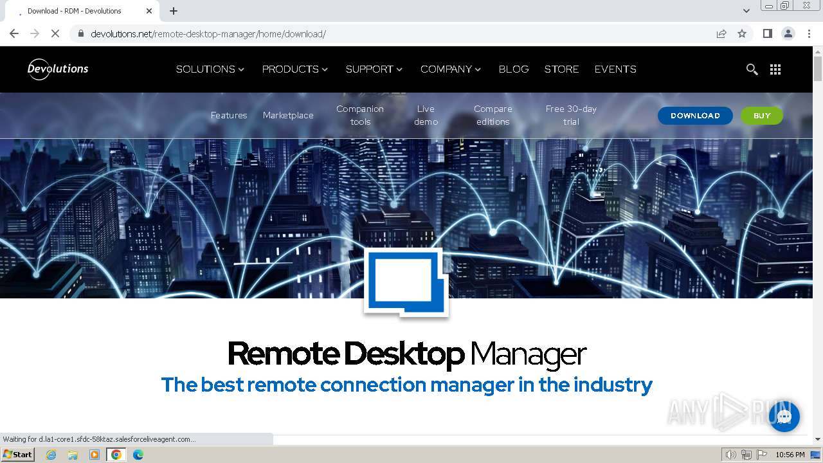Select the Chrome taskbar icon
This screenshot has width=823, height=463.
click(x=116, y=455)
